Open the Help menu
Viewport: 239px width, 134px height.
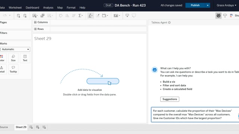(x=82, y=7)
